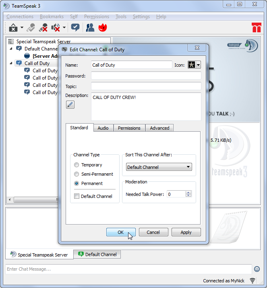Open the Permissions menu in menu bar

pyautogui.click(x=97, y=17)
